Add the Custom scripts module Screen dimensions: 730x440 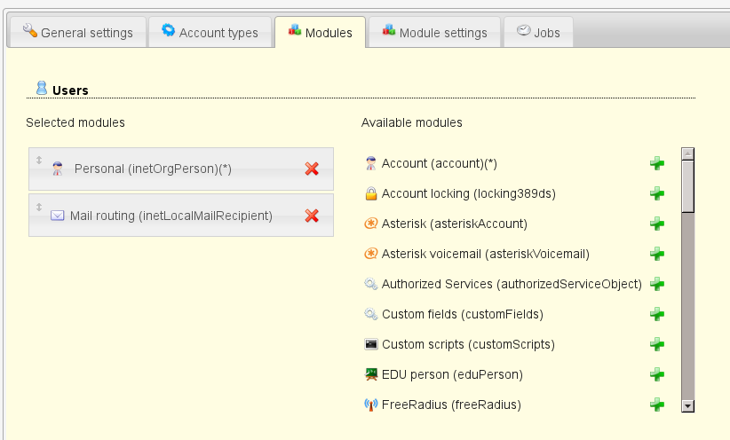(x=657, y=344)
